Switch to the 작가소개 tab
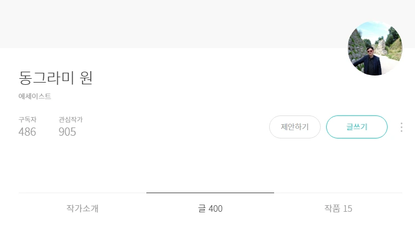Viewport: 415px width, 232px height. [x=82, y=208]
